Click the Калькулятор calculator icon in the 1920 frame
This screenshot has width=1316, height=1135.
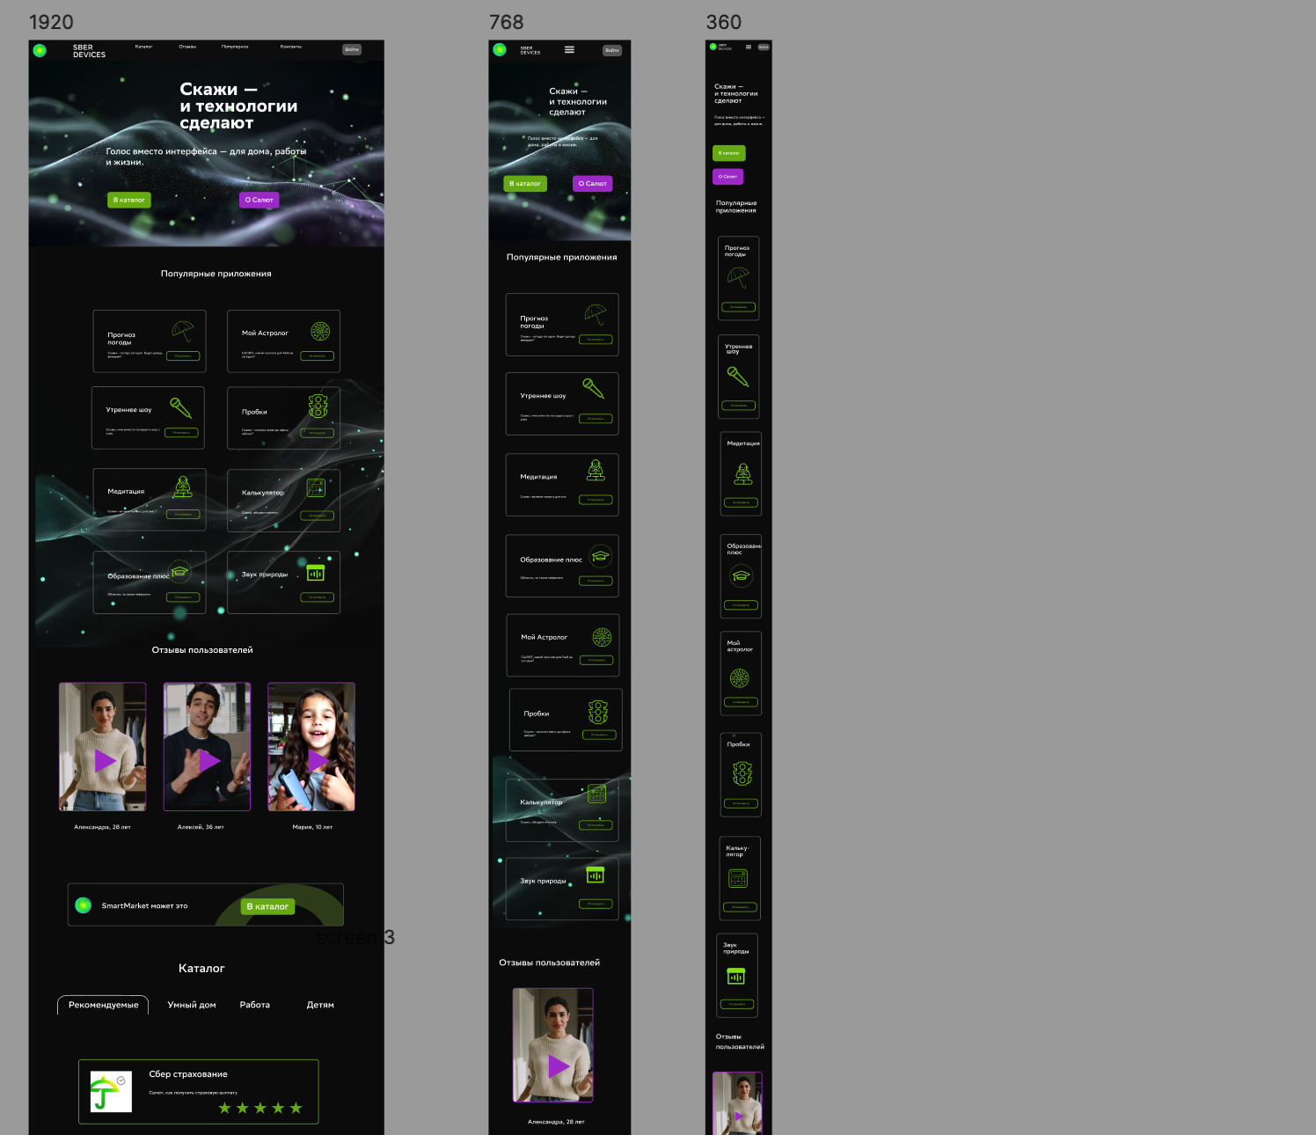316,487
